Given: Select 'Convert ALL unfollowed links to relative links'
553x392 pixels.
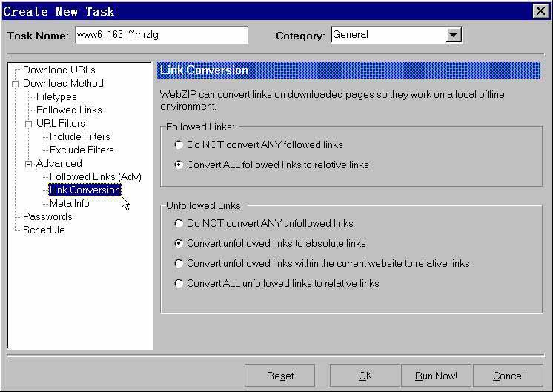Looking at the screenshot, I should pyautogui.click(x=179, y=284).
